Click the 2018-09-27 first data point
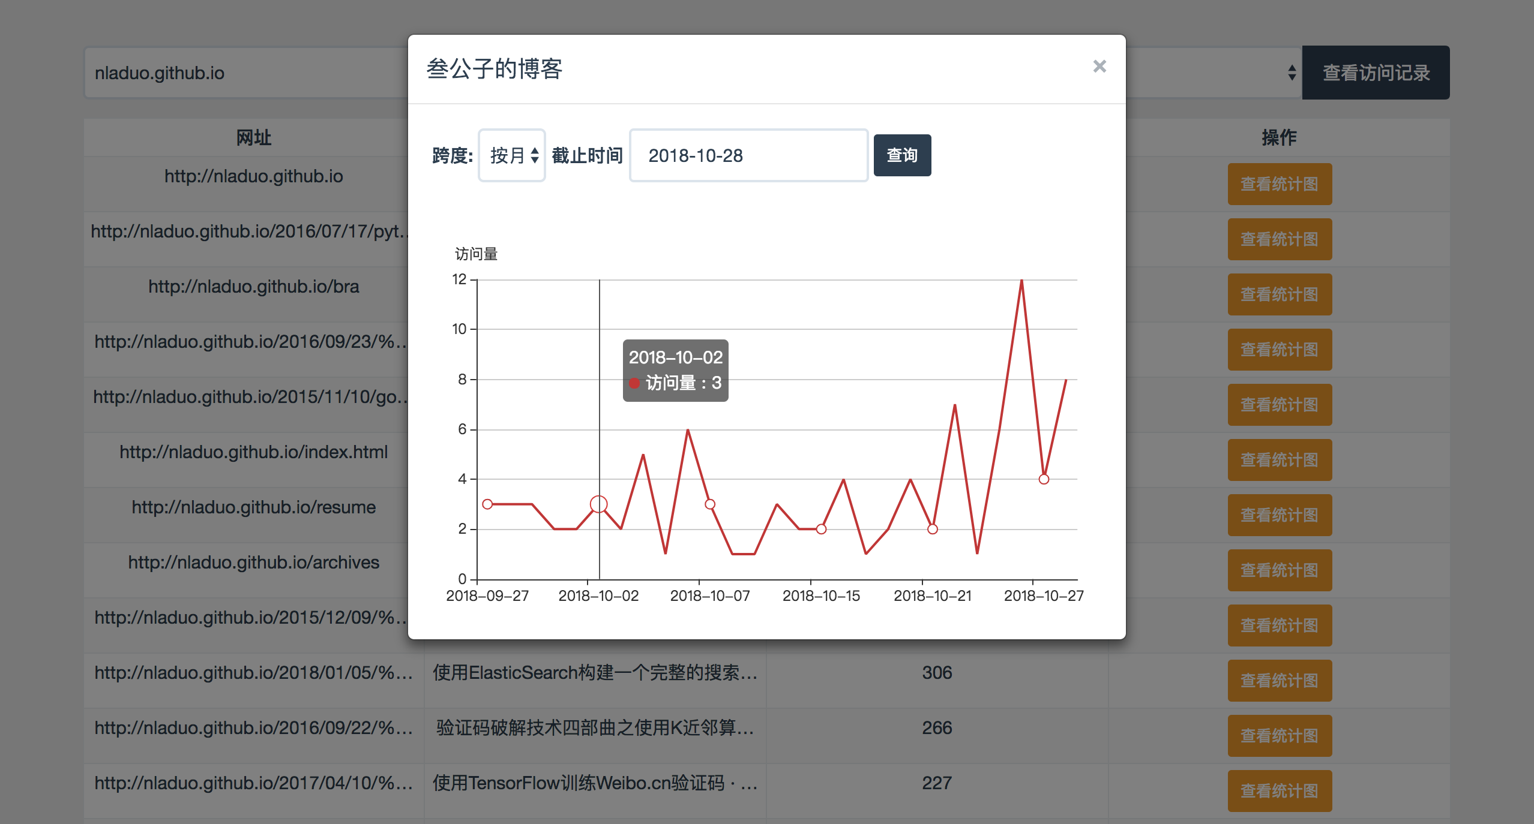Image resolution: width=1534 pixels, height=824 pixels. pyautogui.click(x=487, y=504)
